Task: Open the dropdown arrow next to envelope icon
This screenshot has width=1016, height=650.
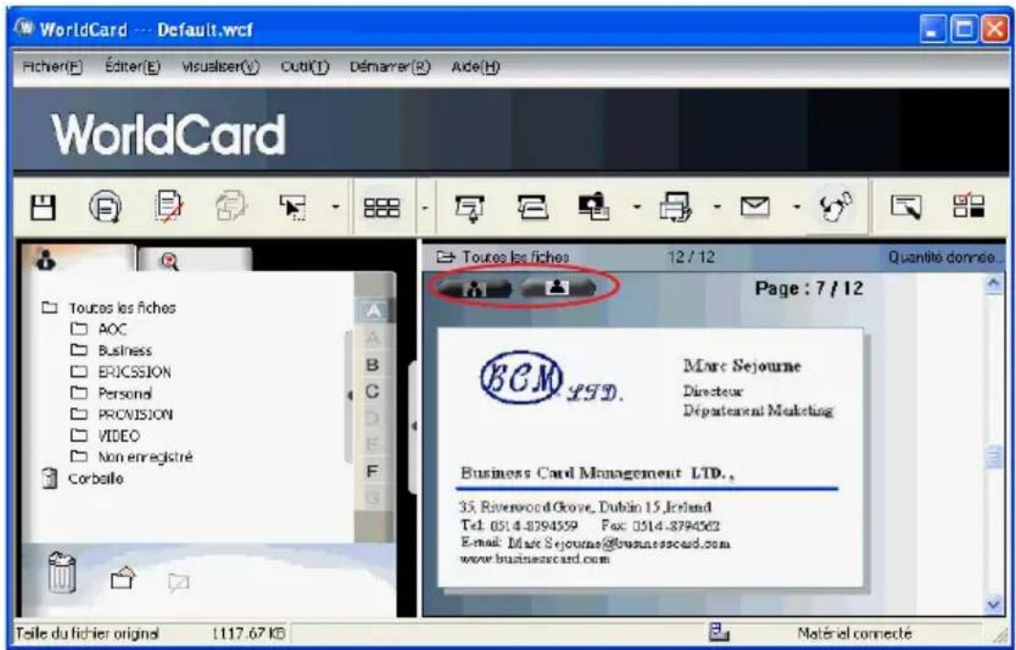Action: [x=798, y=208]
